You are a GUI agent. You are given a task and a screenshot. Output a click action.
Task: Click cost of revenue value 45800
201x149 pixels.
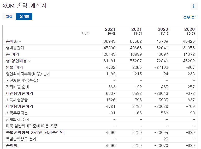(109, 48)
